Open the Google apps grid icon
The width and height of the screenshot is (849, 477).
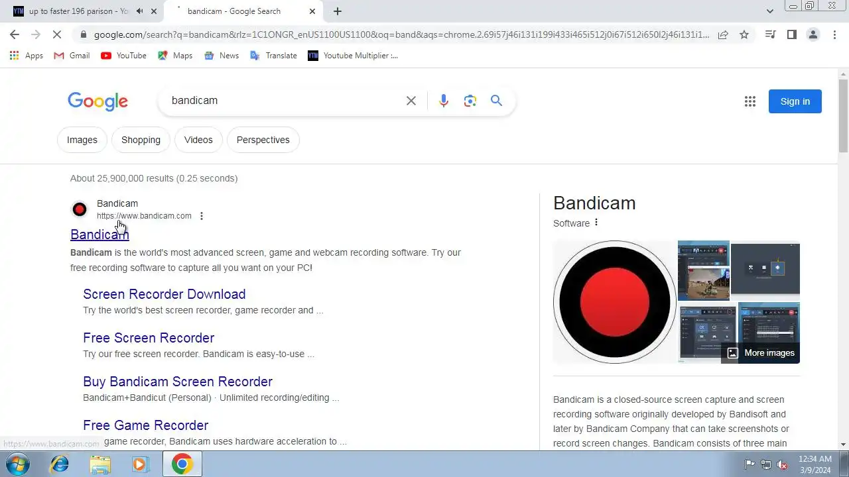click(x=750, y=101)
